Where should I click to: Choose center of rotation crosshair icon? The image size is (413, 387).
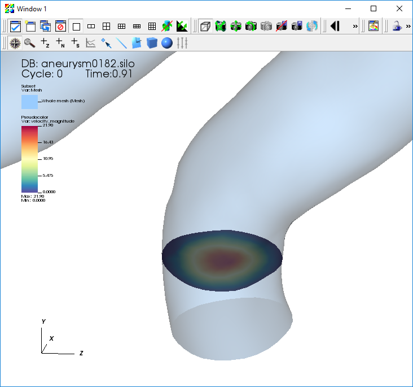(312, 26)
